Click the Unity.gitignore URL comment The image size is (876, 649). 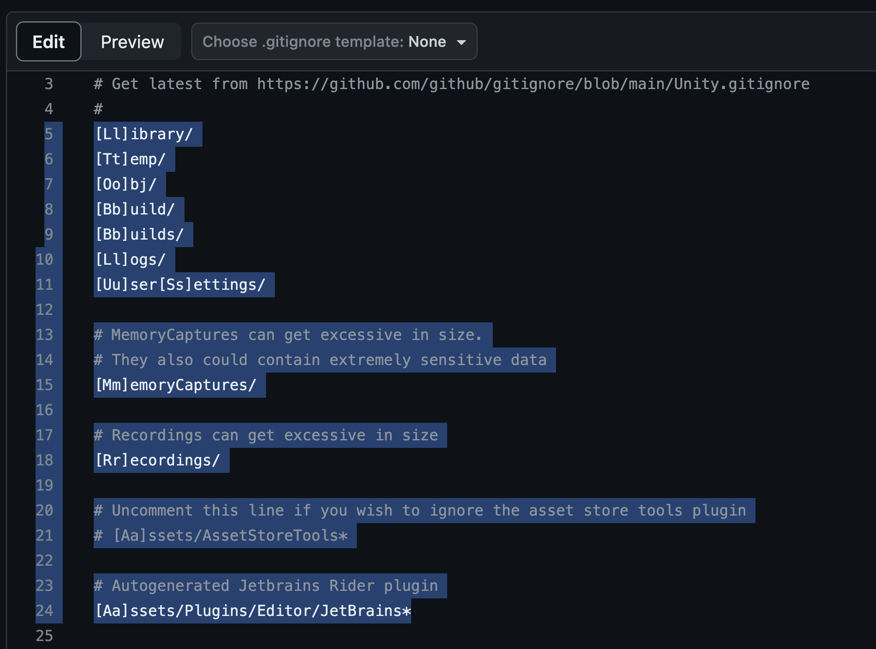pyautogui.click(x=452, y=84)
